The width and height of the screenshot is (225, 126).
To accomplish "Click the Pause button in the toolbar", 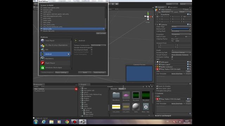I will click(113, 4).
